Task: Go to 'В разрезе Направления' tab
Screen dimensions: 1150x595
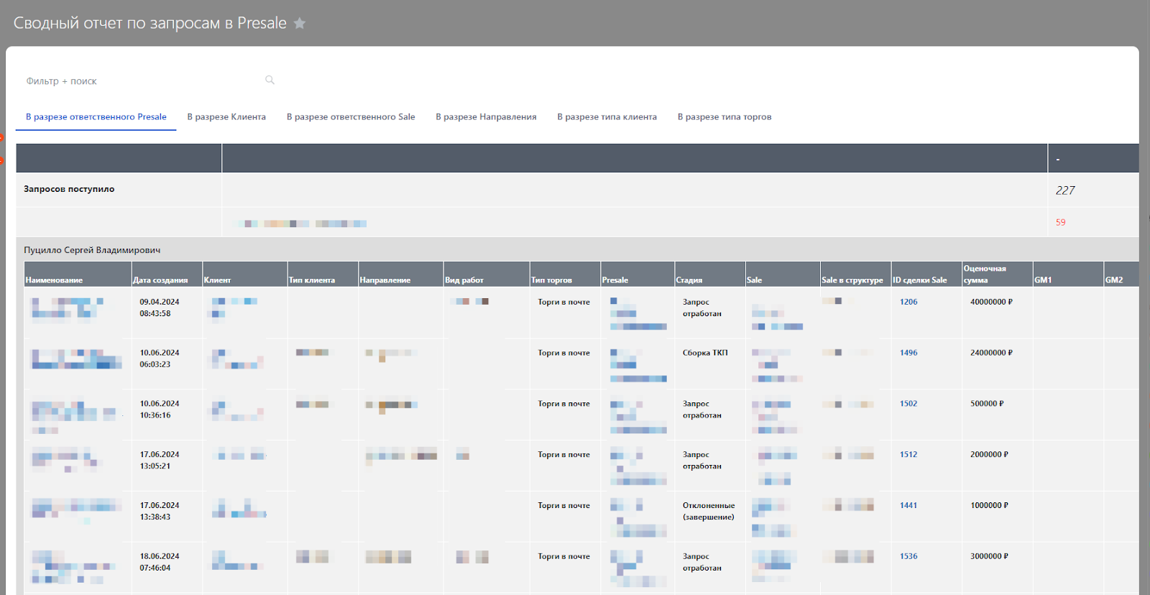Action: pos(486,117)
